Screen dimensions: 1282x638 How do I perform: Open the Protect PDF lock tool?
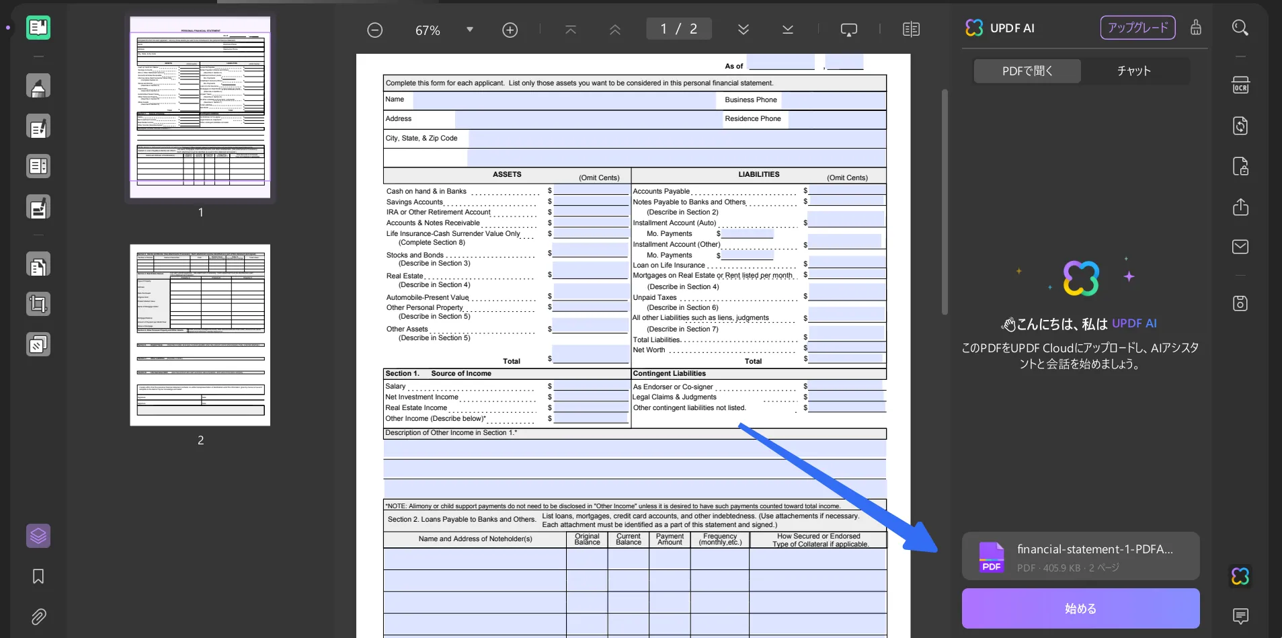(x=1240, y=166)
